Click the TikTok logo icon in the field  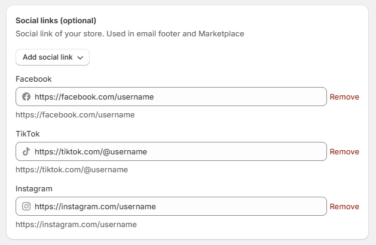coord(26,151)
